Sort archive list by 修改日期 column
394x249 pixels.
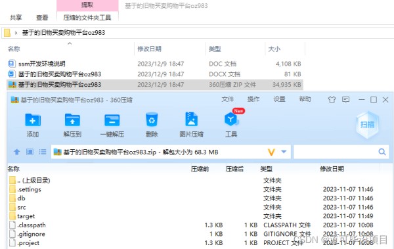click(x=332, y=169)
